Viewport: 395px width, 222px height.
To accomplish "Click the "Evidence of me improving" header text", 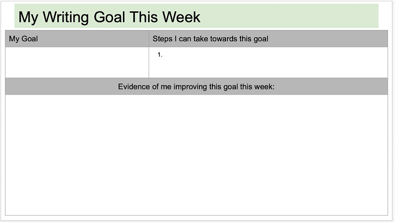I will (196, 87).
